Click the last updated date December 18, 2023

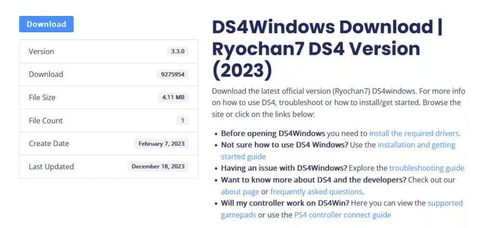tap(158, 167)
